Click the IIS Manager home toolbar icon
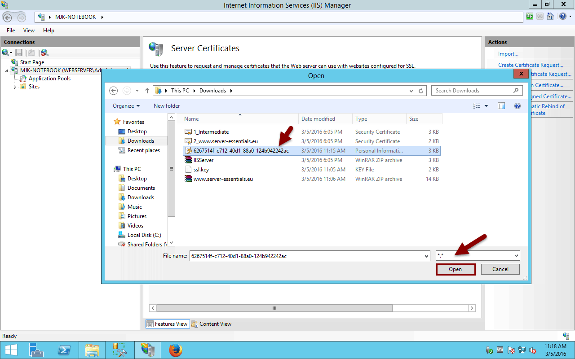Image resolution: width=575 pixels, height=359 pixels. pos(550,17)
